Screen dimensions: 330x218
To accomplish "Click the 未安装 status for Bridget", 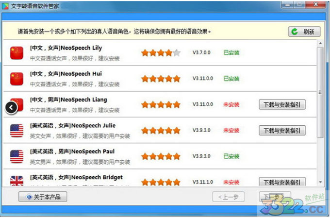I will click(x=231, y=182).
